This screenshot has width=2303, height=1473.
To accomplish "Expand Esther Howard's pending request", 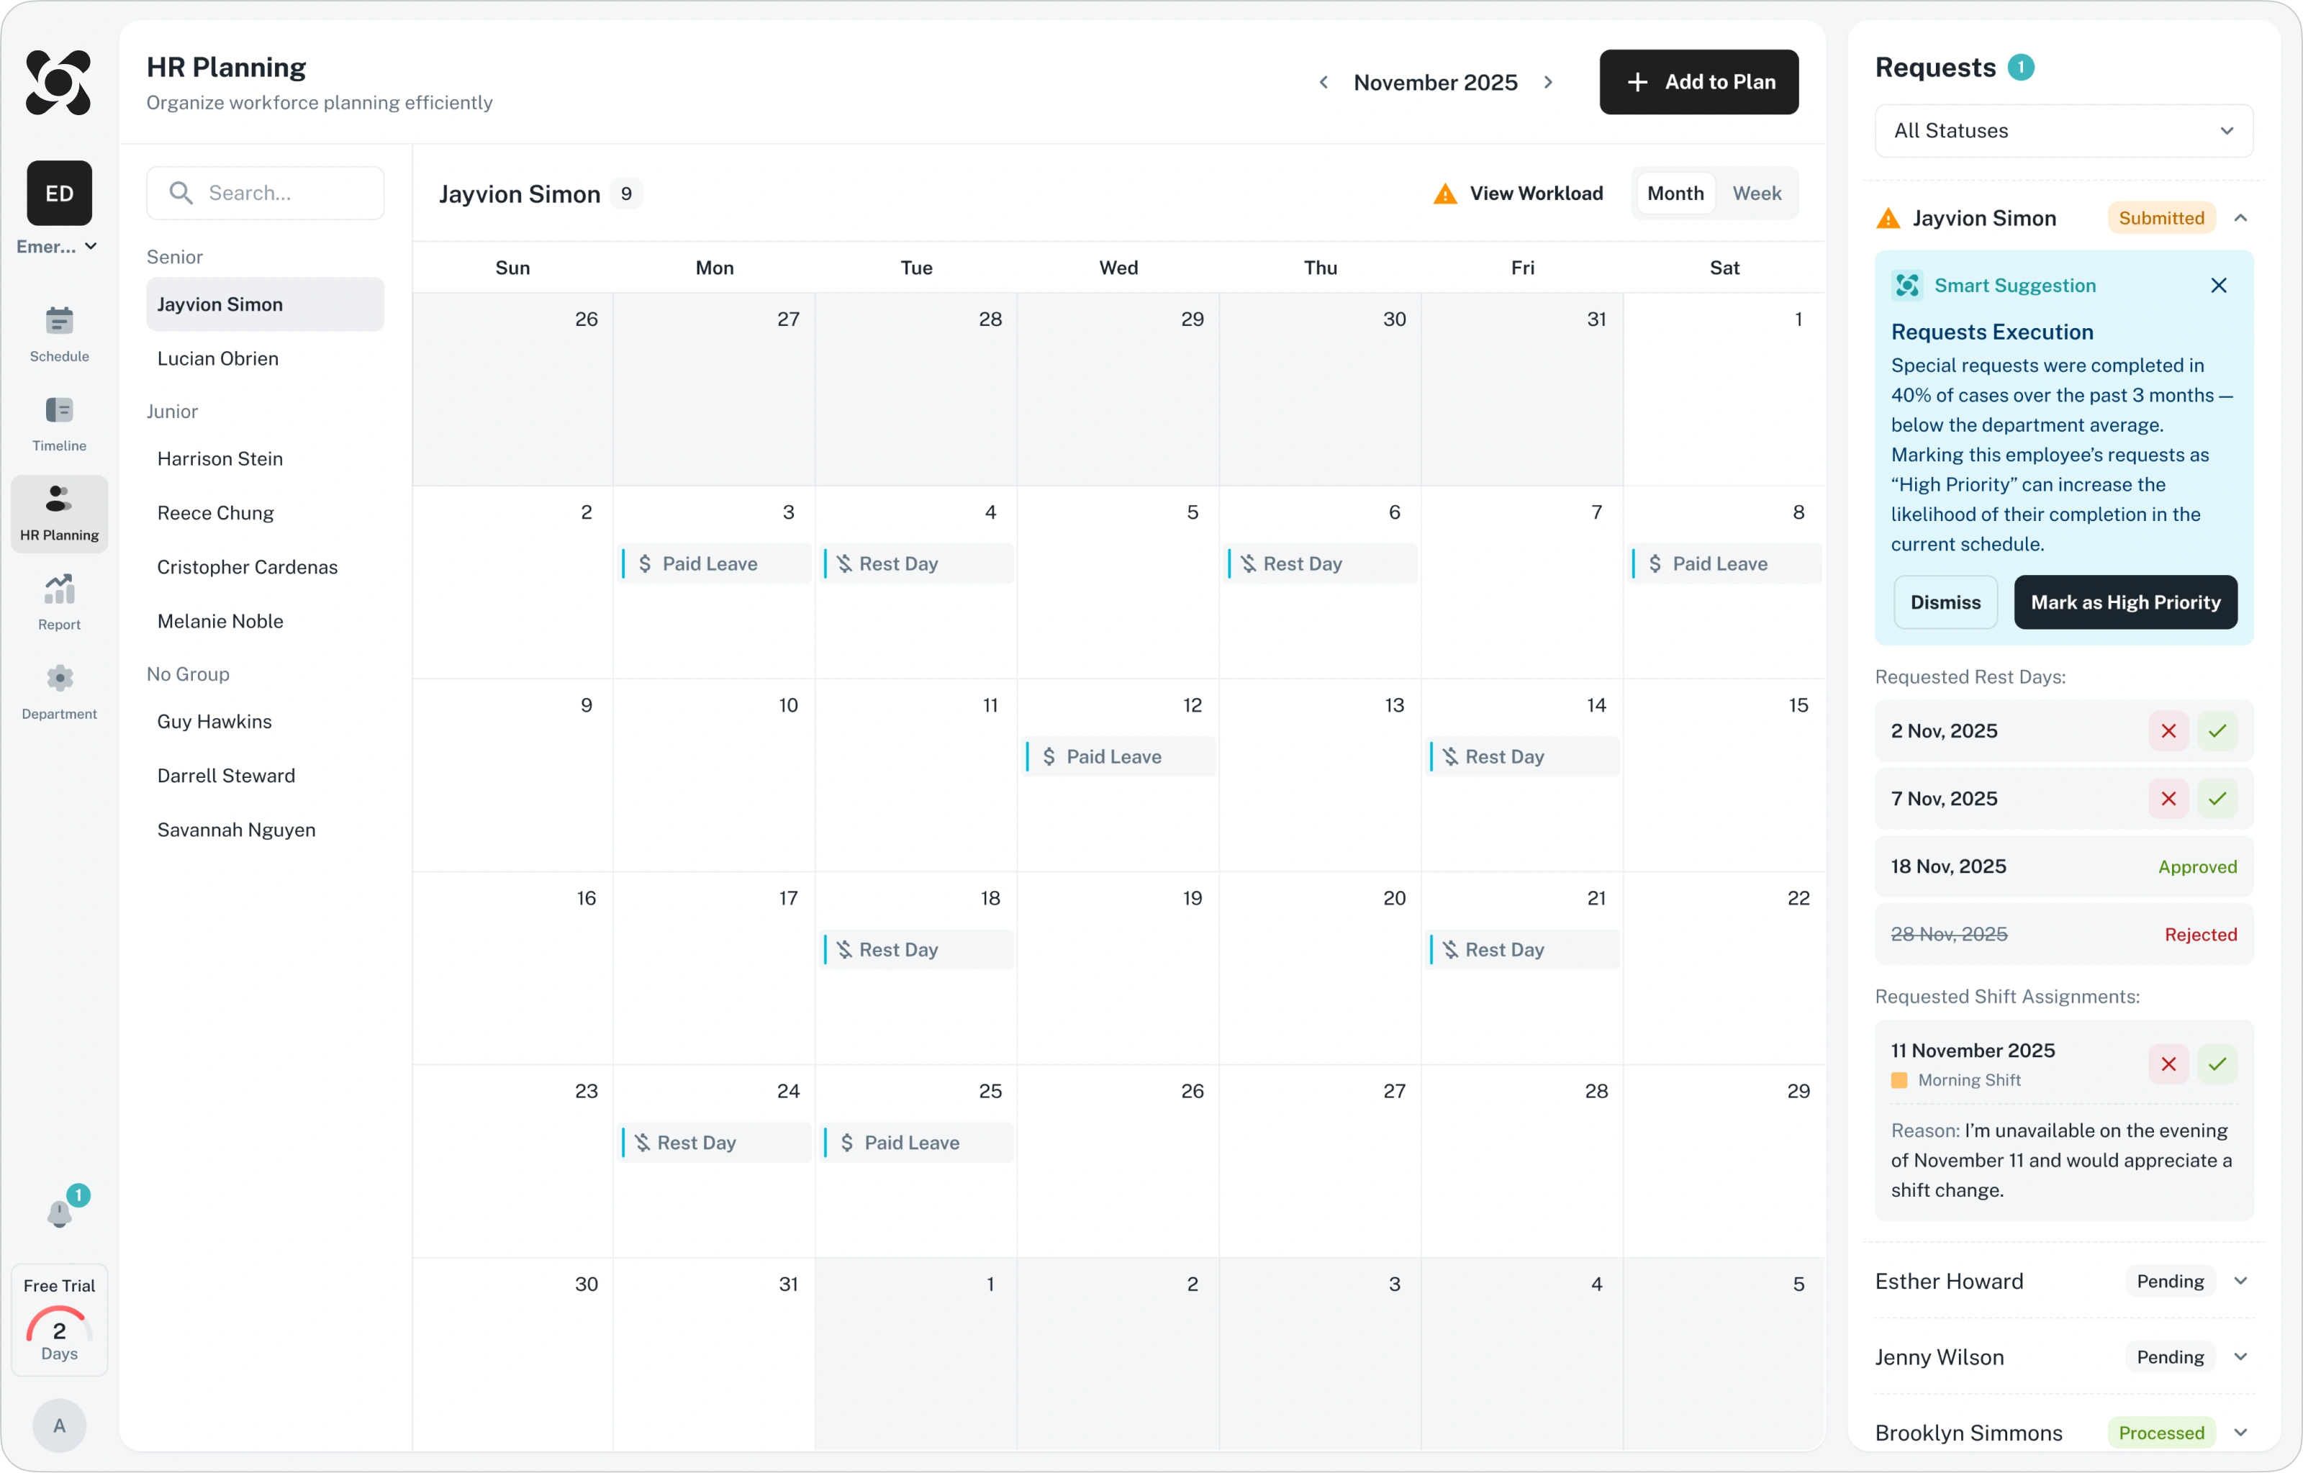I will click(2240, 1281).
